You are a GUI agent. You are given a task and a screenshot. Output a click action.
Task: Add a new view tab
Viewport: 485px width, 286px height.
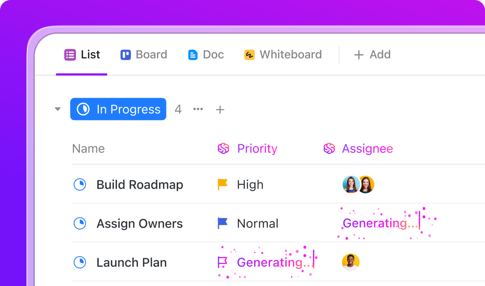[372, 55]
